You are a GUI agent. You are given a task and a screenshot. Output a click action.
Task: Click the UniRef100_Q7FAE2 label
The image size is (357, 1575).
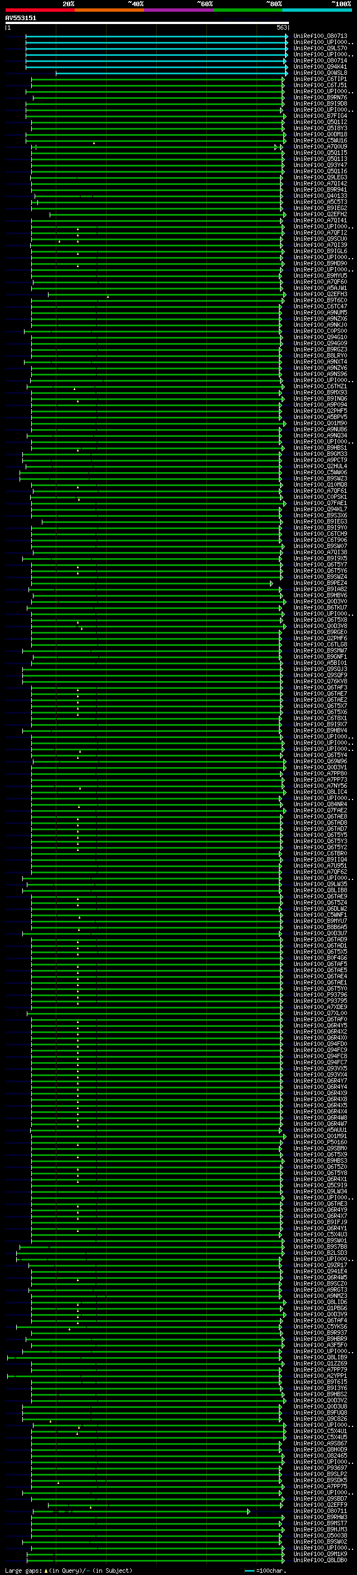pos(320,810)
